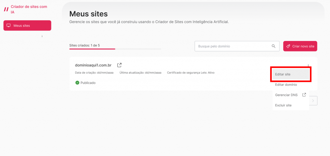Click the Última atualização text
Screen dimensions: 330x156
click(141, 73)
